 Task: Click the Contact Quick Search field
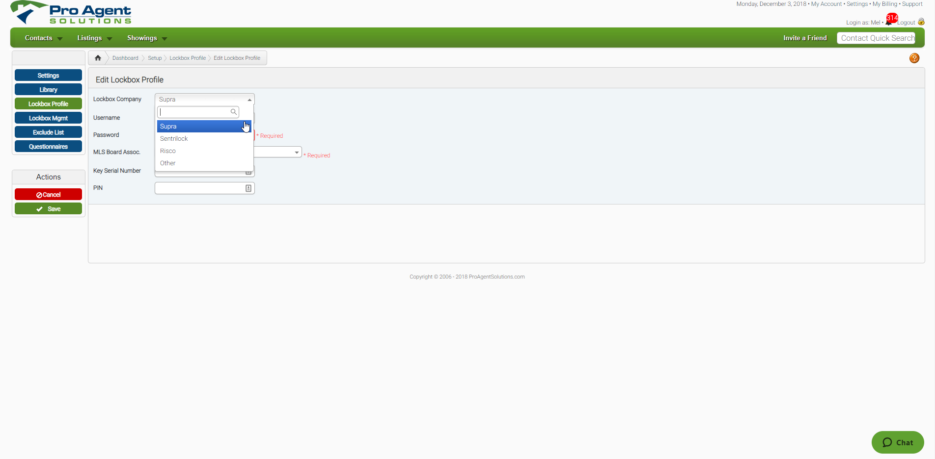click(x=876, y=38)
